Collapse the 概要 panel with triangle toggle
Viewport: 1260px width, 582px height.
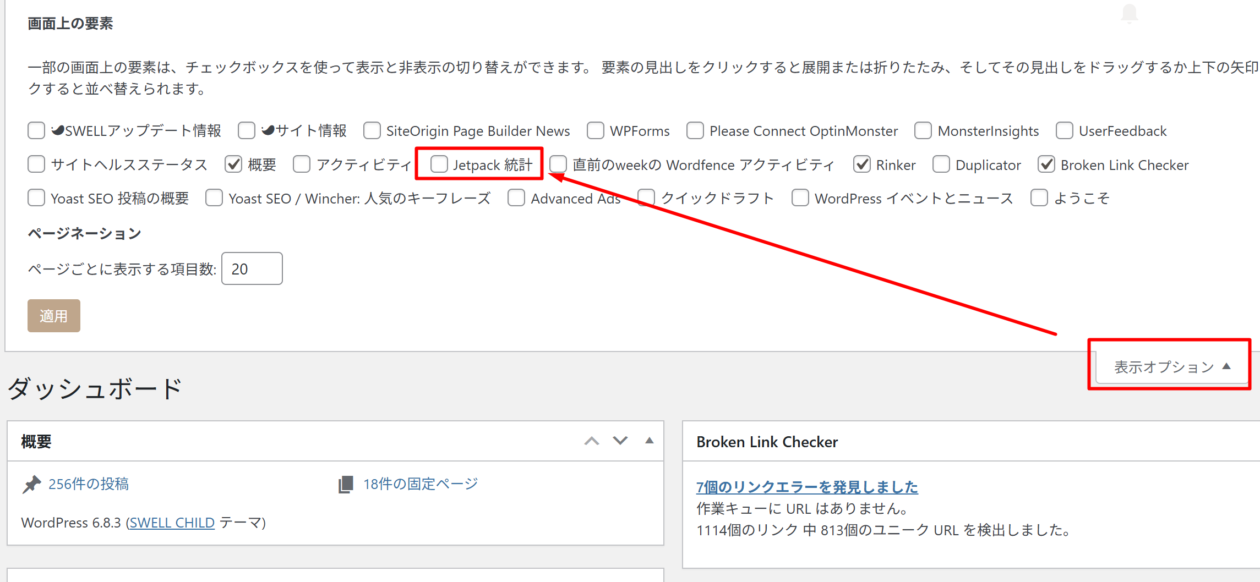pyautogui.click(x=650, y=441)
